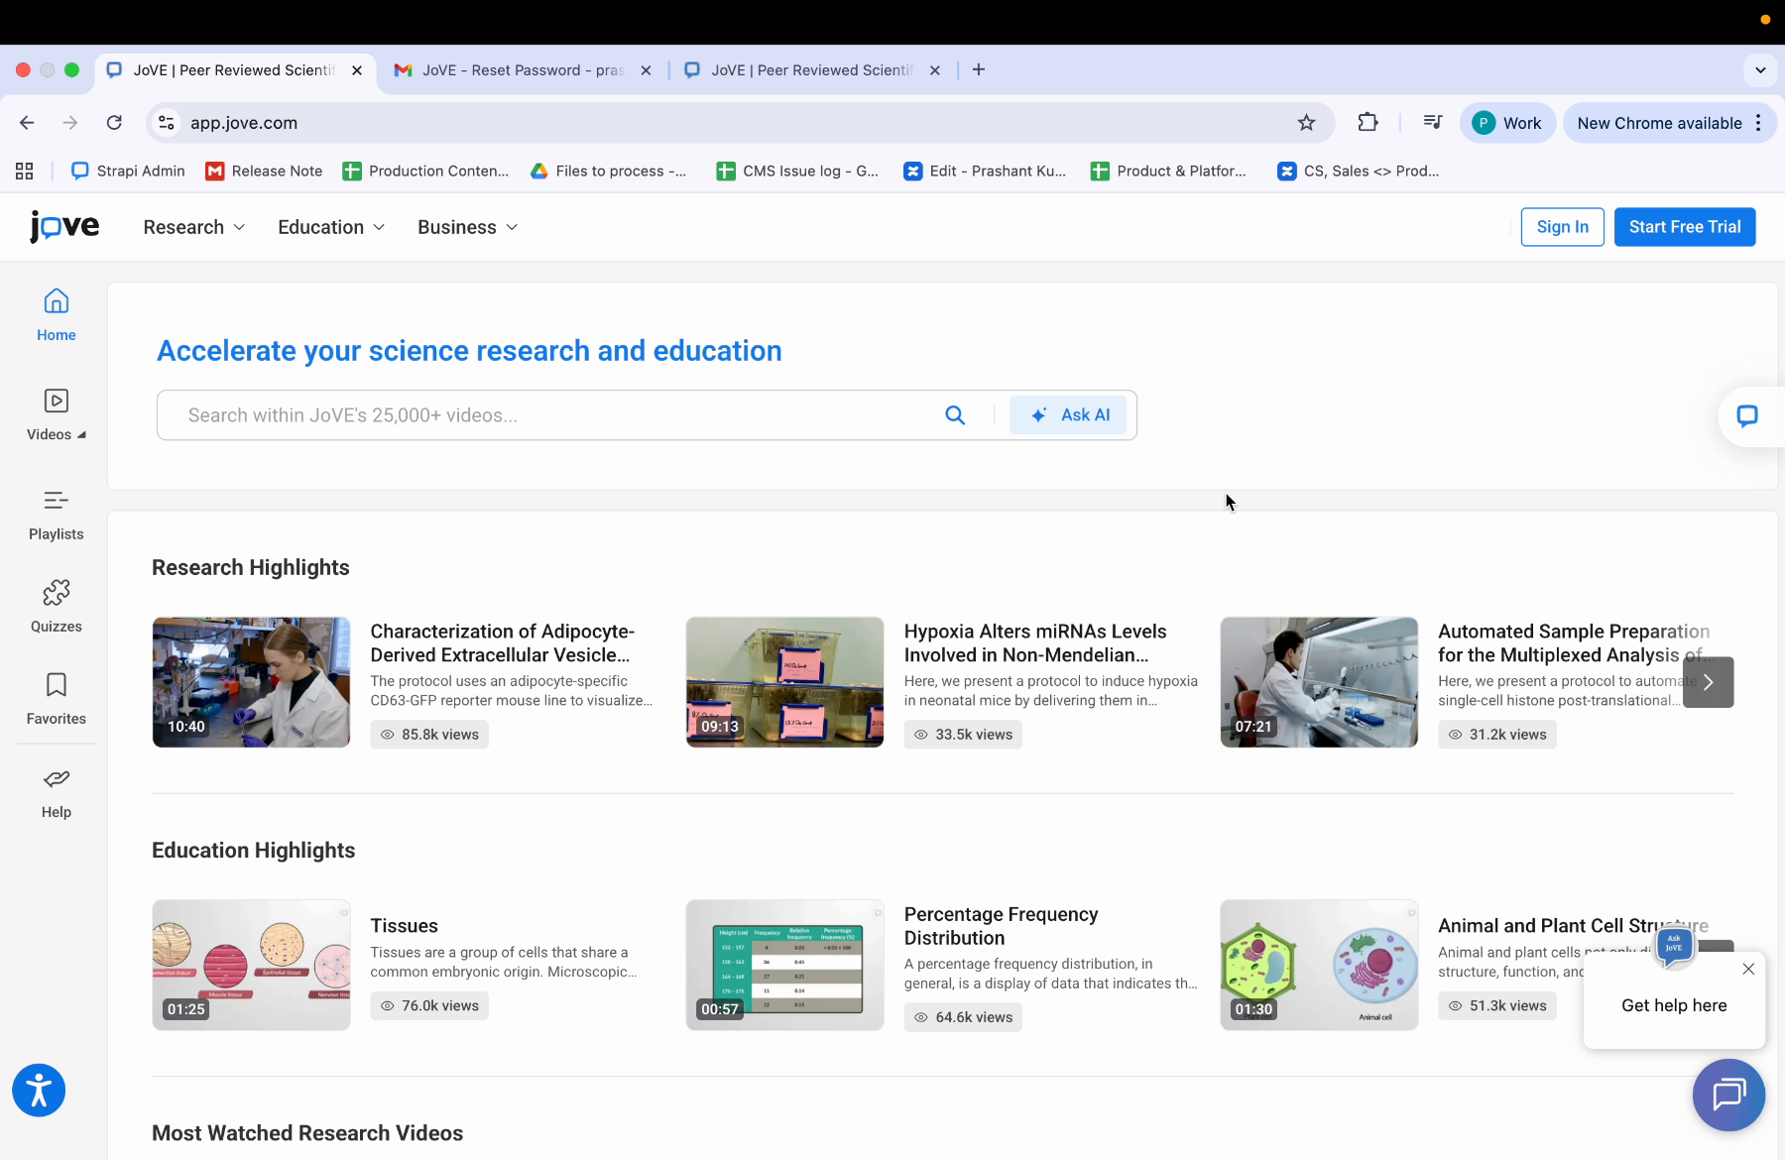
Task: Expand the Research dropdown menu
Action: click(194, 227)
